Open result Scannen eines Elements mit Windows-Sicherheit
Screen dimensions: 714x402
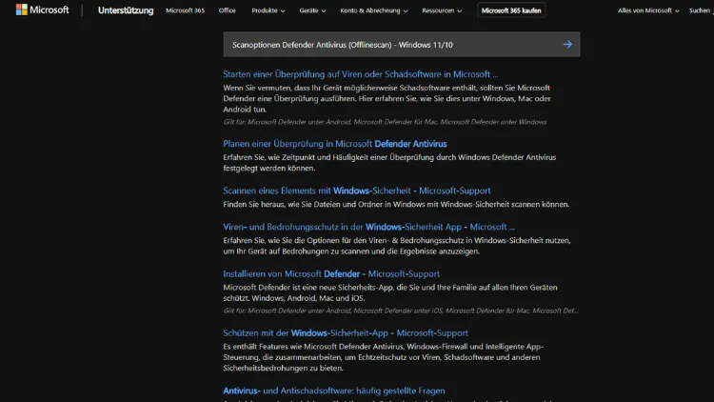click(x=357, y=191)
